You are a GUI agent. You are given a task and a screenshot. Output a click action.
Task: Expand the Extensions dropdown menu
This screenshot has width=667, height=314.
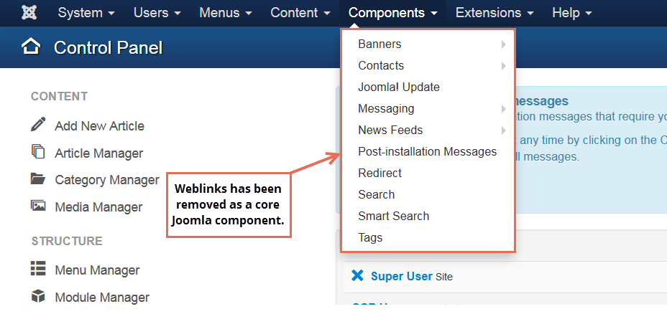[x=494, y=13]
